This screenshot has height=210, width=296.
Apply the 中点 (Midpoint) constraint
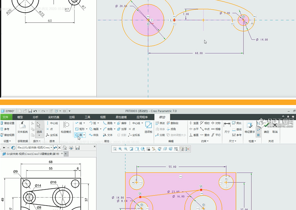coord(205,129)
